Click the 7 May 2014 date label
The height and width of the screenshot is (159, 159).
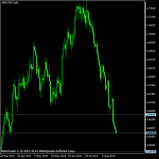[x=41, y=156]
